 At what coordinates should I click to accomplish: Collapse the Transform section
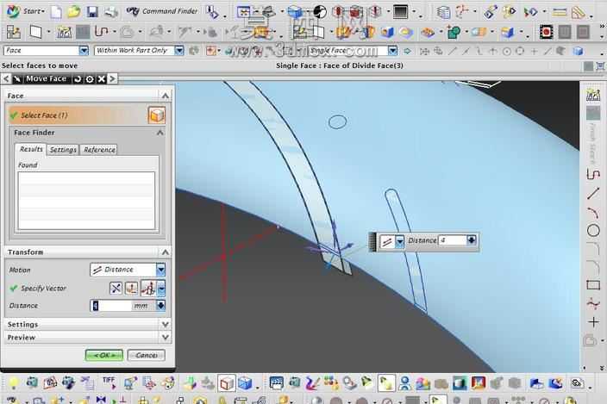point(166,252)
